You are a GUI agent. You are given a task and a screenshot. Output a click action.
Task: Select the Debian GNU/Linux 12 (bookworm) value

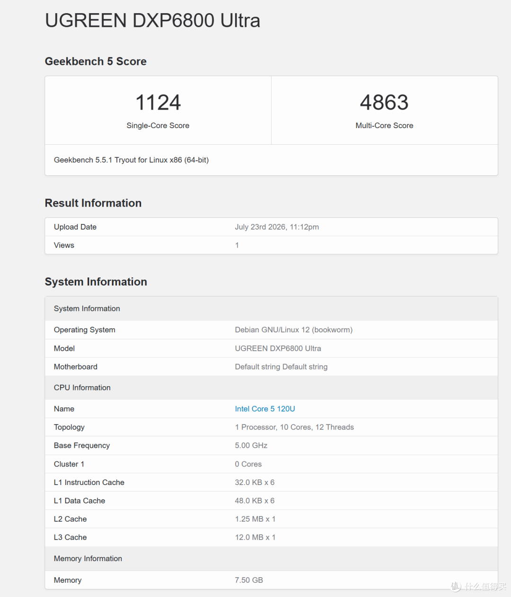(x=294, y=330)
